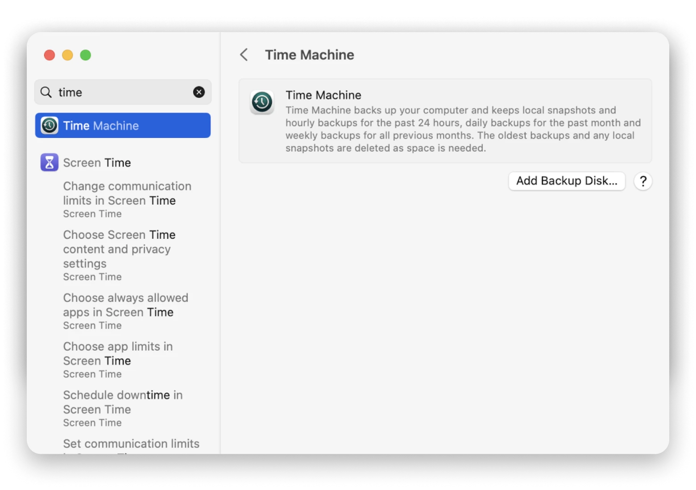
Task: Click the Time Machine description heading in panel
Action: (x=323, y=95)
